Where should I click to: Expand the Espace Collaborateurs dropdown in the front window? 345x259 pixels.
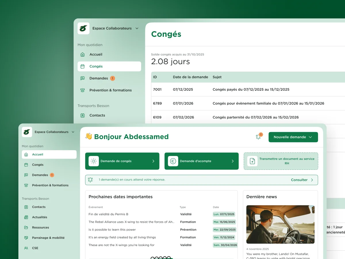(x=73, y=132)
